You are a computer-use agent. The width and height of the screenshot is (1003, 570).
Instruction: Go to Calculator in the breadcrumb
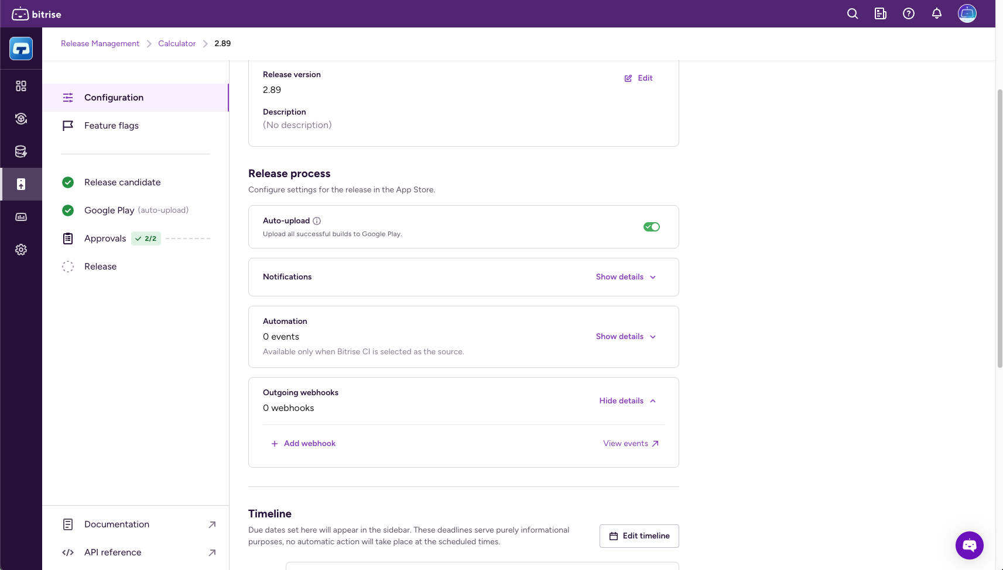coord(176,43)
